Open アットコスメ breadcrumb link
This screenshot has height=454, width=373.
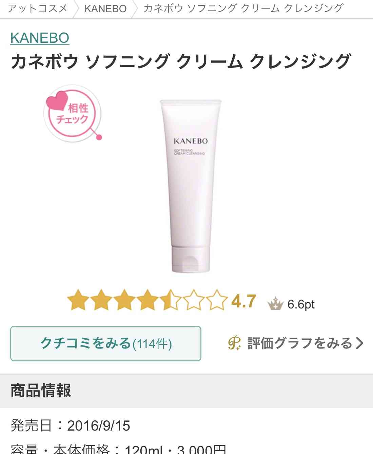pyautogui.click(x=37, y=8)
